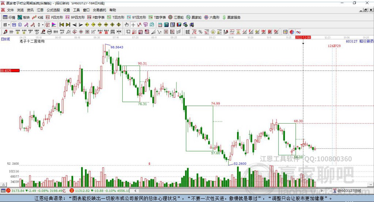
Task: Expand the candlestick style dropdown arrow
Action: (43, 25)
